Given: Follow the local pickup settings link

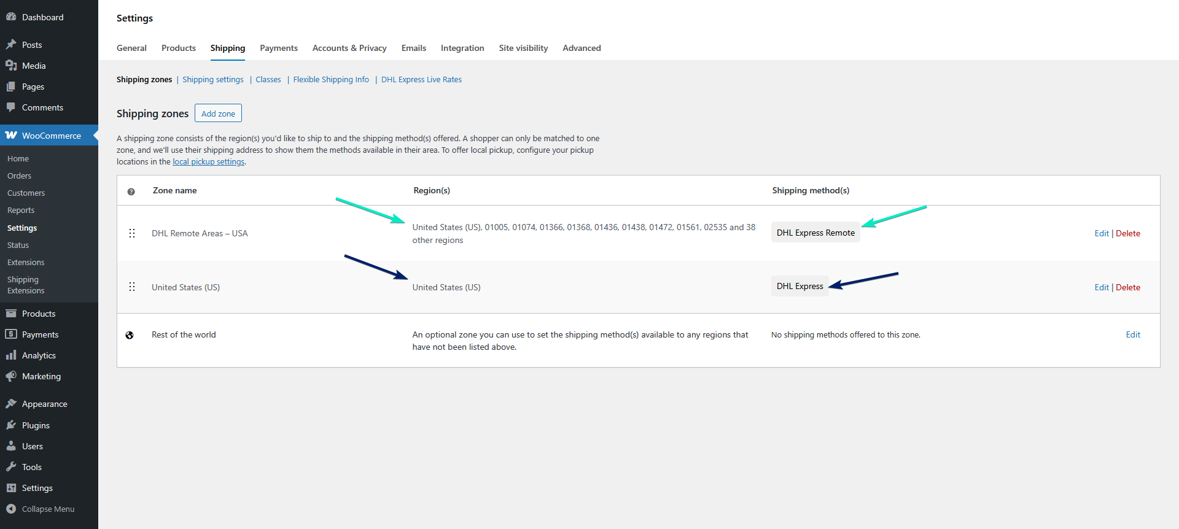Looking at the screenshot, I should tap(209, 162).
